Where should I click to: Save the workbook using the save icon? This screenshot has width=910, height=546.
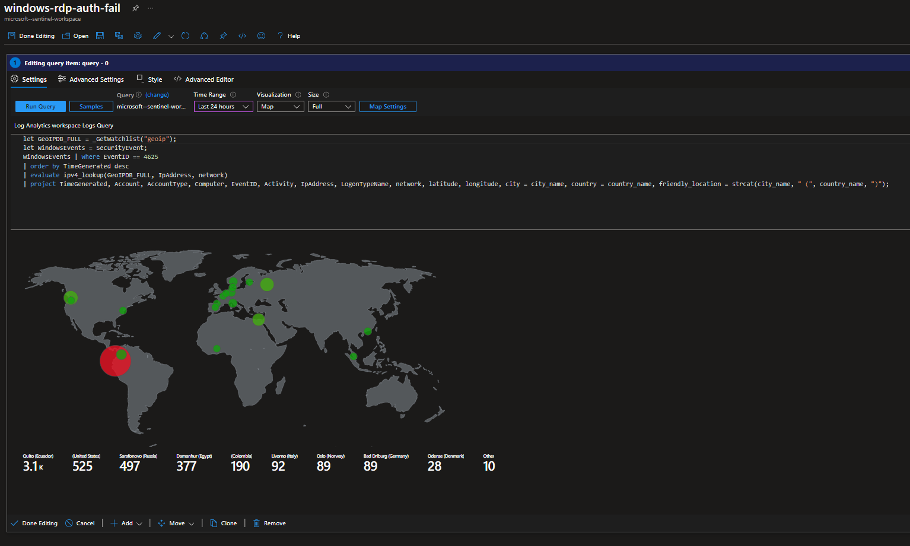point(100,36)
